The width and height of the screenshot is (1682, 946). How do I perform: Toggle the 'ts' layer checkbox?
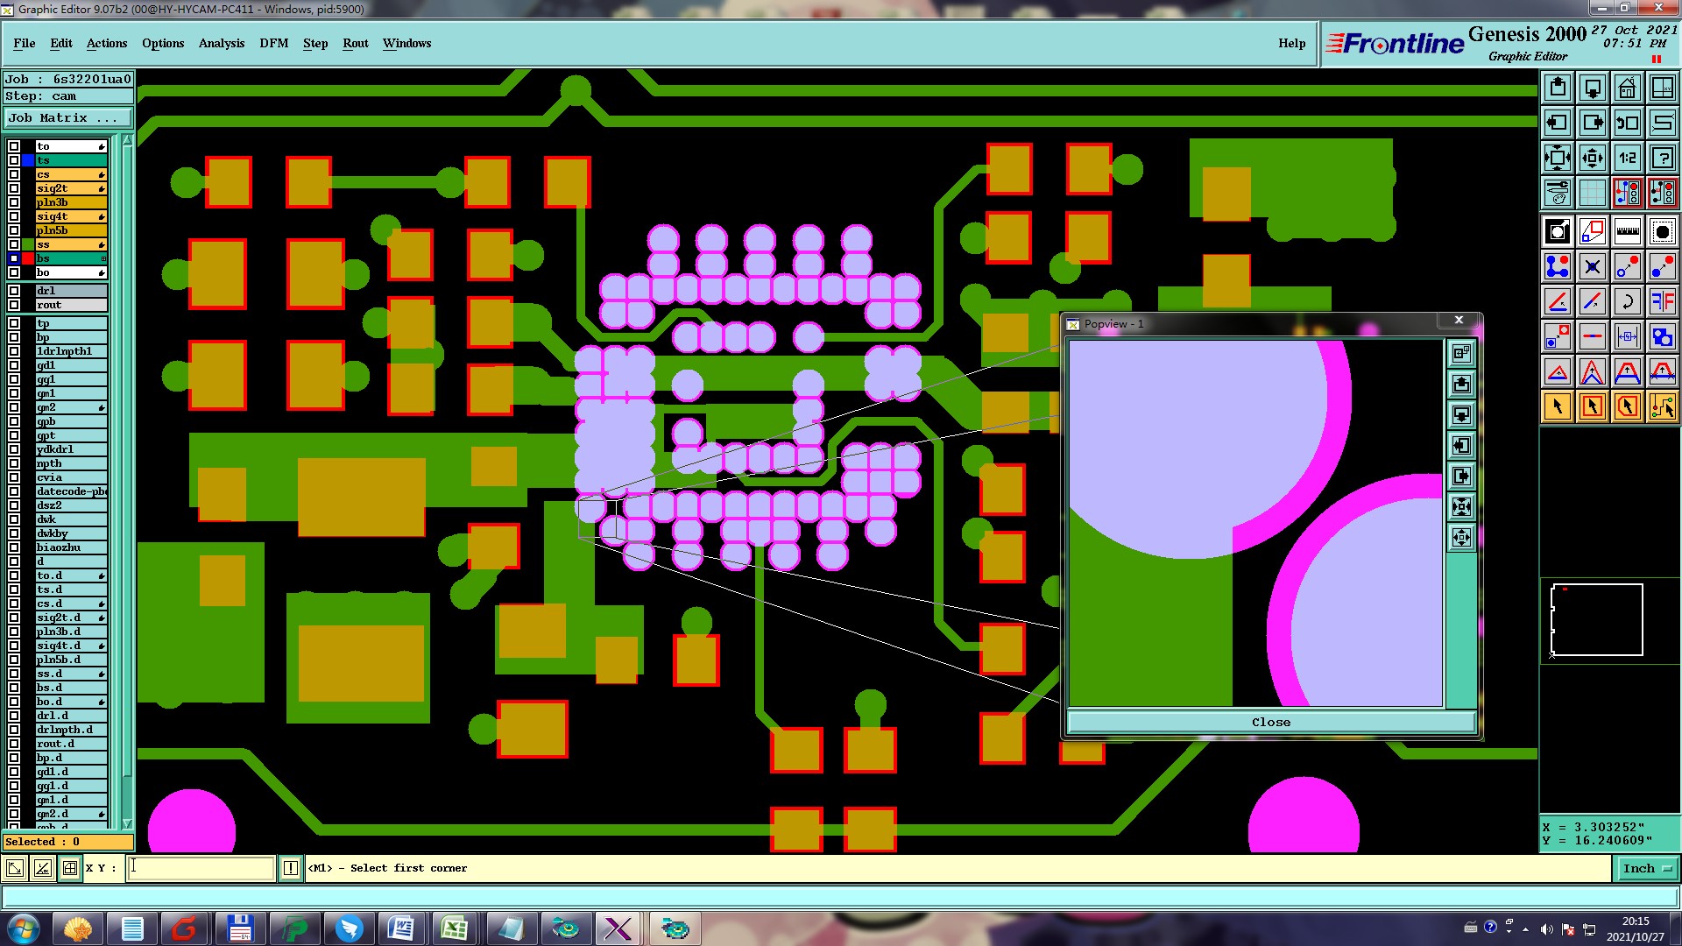(14, 160)
